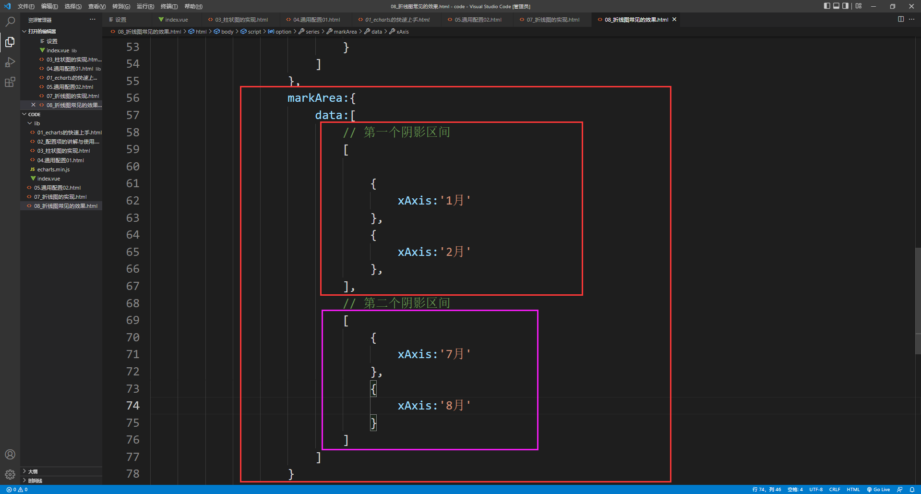Close 08_折线图常见的效果 in open editors list
The height and width of the screenshot is (494, 921).
[x=33, y=105]
